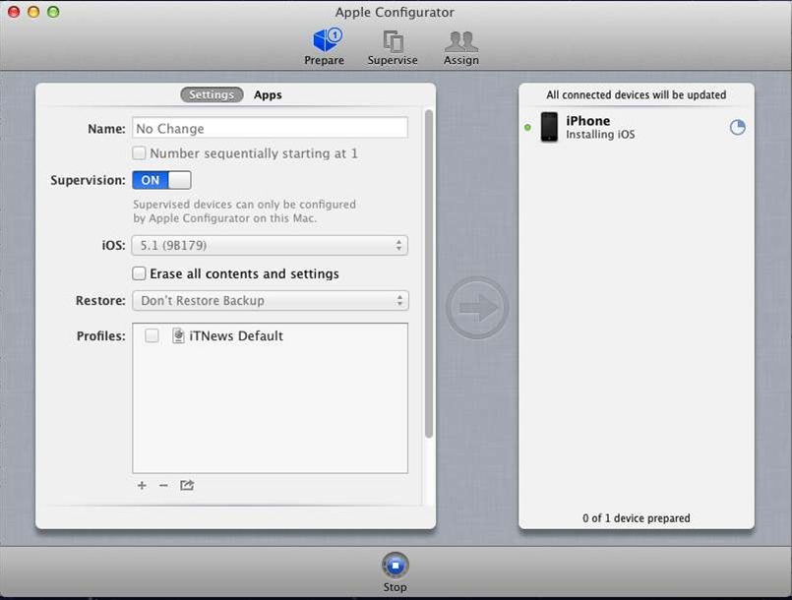Viewport: 792px width, 600px height.
Task: Open the iOS version dropdown
Action: [270, 246]
